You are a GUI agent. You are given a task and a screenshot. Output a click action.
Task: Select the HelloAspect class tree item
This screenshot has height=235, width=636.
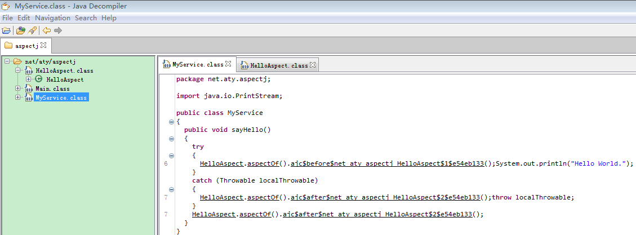tap(65, 79)
